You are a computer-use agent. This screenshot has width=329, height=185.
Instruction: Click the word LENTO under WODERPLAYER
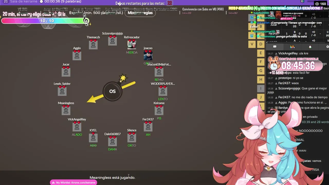(x=163, y=99)
